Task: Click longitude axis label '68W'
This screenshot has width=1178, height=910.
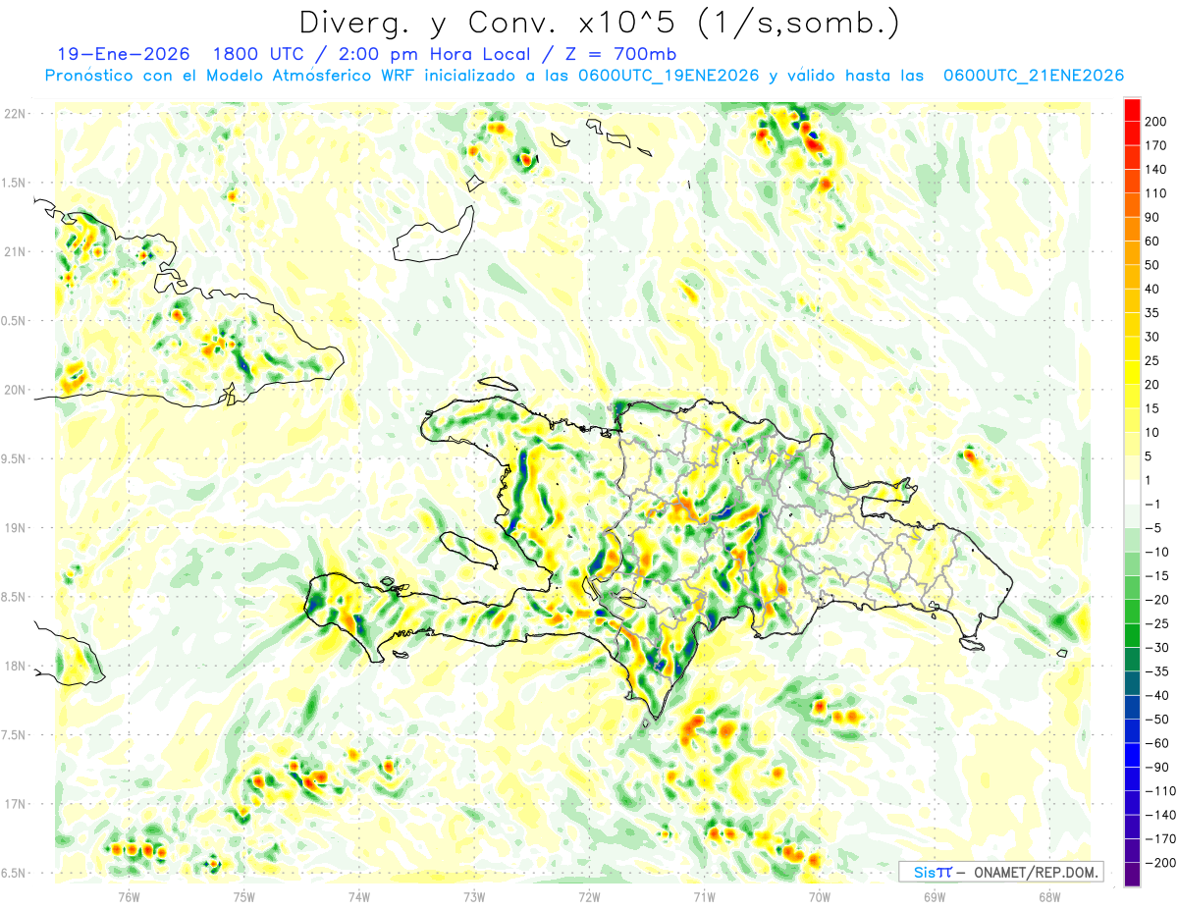Action: tap(1049, 895)
